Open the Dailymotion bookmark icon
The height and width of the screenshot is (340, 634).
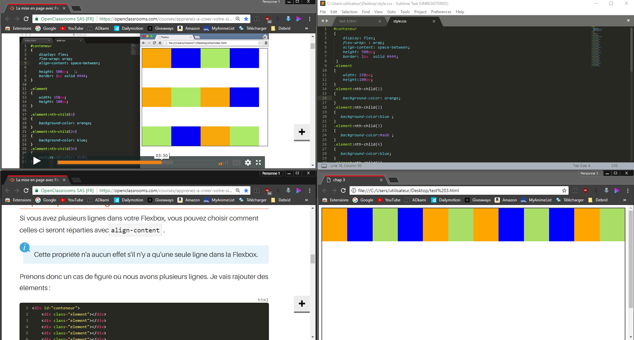(x=117, y=28)
